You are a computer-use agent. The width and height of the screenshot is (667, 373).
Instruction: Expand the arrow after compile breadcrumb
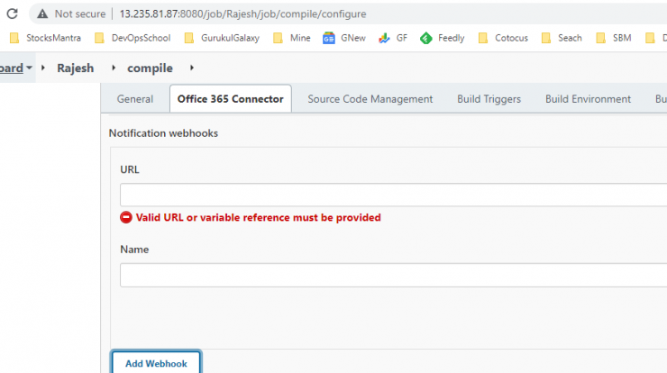click(x=192, y=68)
